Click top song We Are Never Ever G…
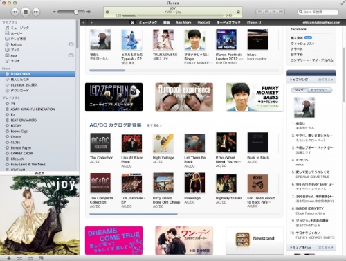346x261 pixels. [315, 184]
